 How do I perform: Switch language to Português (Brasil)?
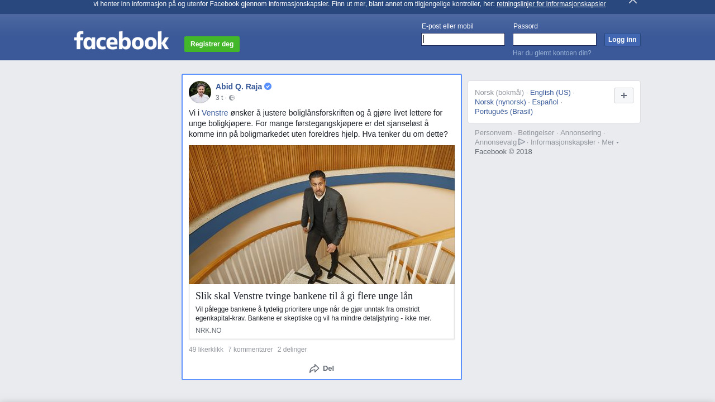click(x=504, y=112)
